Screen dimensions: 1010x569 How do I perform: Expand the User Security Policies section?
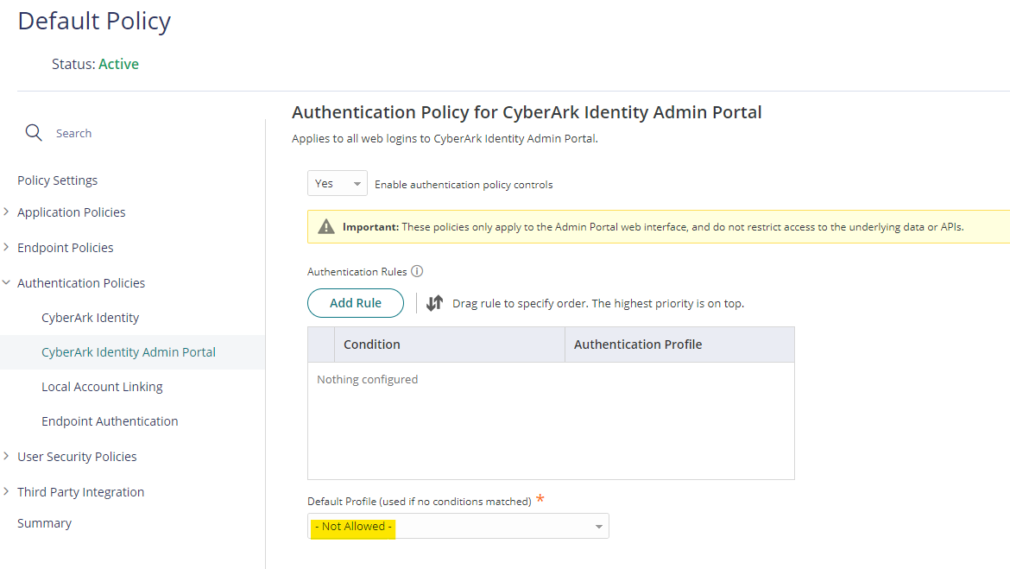click(x=7, y=457)
